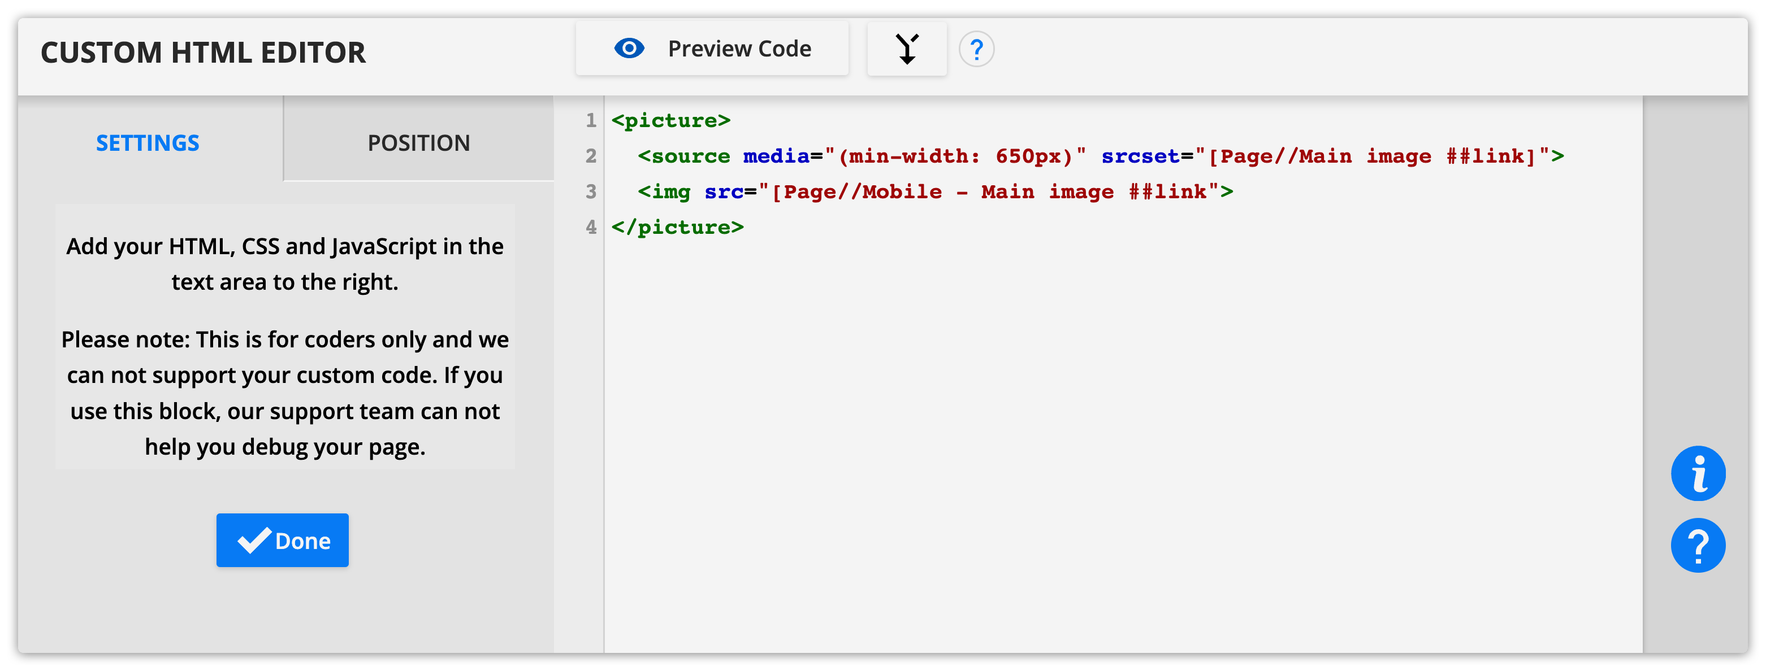Click the source media line of code
Image resolution: width=1766 pixels, height=671 pixels.
(x=1100, y=156)
